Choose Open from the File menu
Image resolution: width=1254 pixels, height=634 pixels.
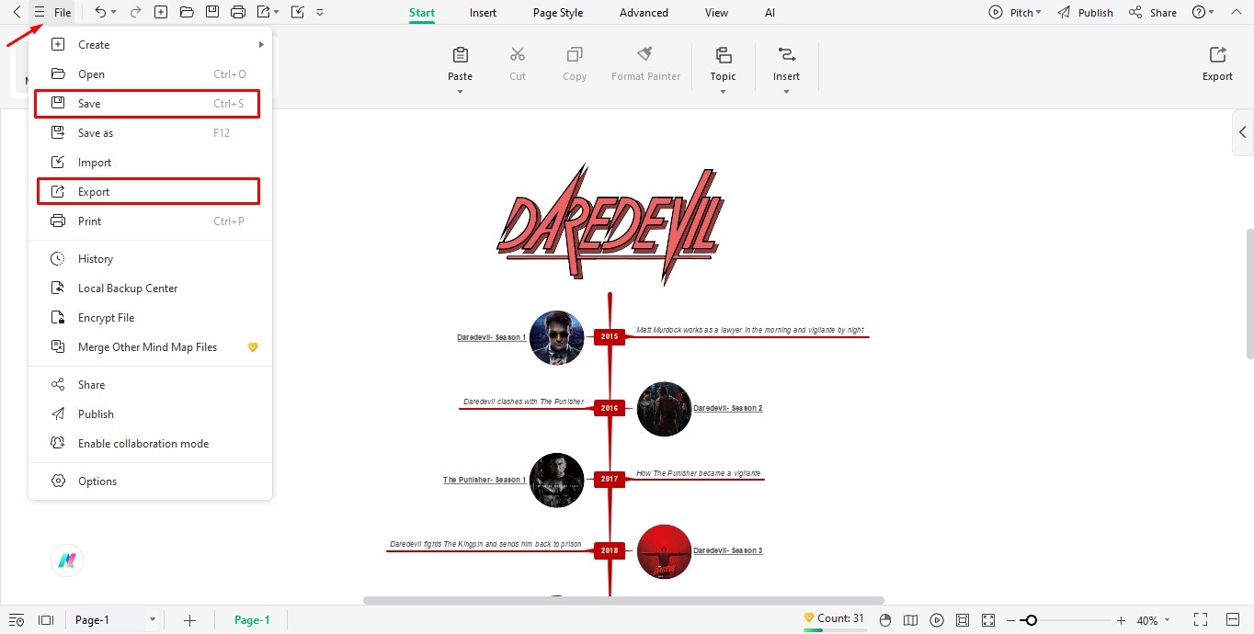150,74
